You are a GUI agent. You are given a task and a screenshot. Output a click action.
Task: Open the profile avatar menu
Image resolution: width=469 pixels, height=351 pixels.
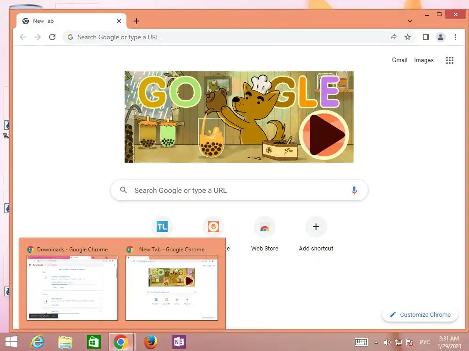pyautogui.click(x=440, y=37)
